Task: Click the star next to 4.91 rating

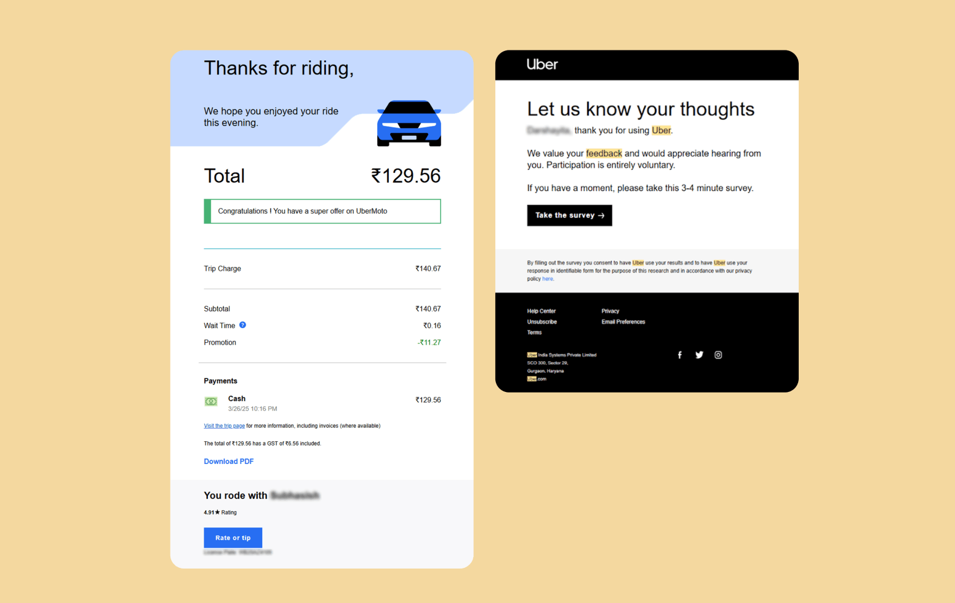Action: coord(217,512)
